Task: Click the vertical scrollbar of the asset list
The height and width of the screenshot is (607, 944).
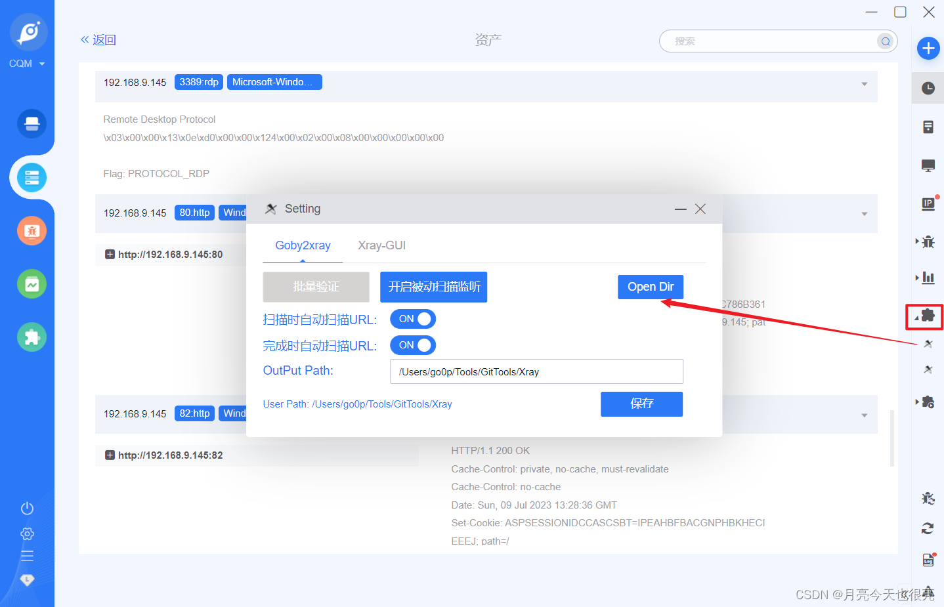Action: tap(892, 438)
